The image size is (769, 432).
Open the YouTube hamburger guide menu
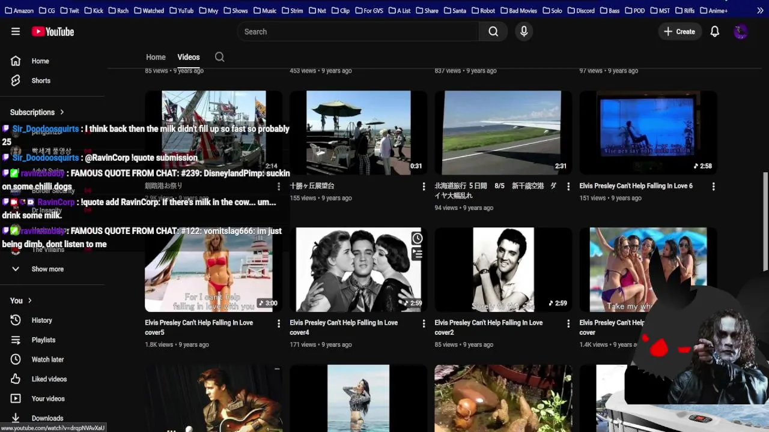click(16, 32)
